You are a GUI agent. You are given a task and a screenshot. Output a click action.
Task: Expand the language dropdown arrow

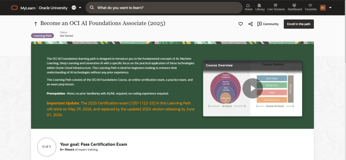[80, 8]
